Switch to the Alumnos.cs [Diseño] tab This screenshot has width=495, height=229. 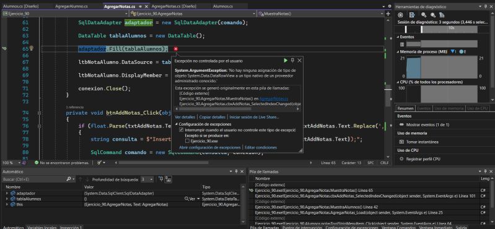coord(21,6)
